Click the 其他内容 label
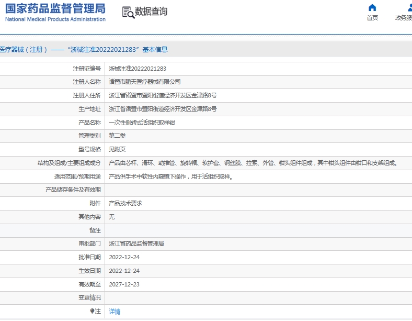The height and width of the screenshot is (321, 412). [89, 217]
